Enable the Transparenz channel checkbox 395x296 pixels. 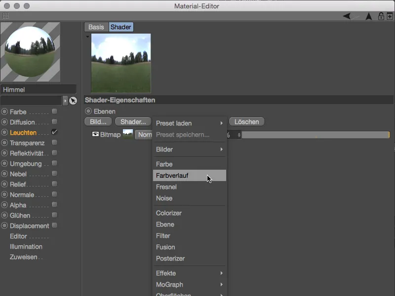[x=54, y=143]
